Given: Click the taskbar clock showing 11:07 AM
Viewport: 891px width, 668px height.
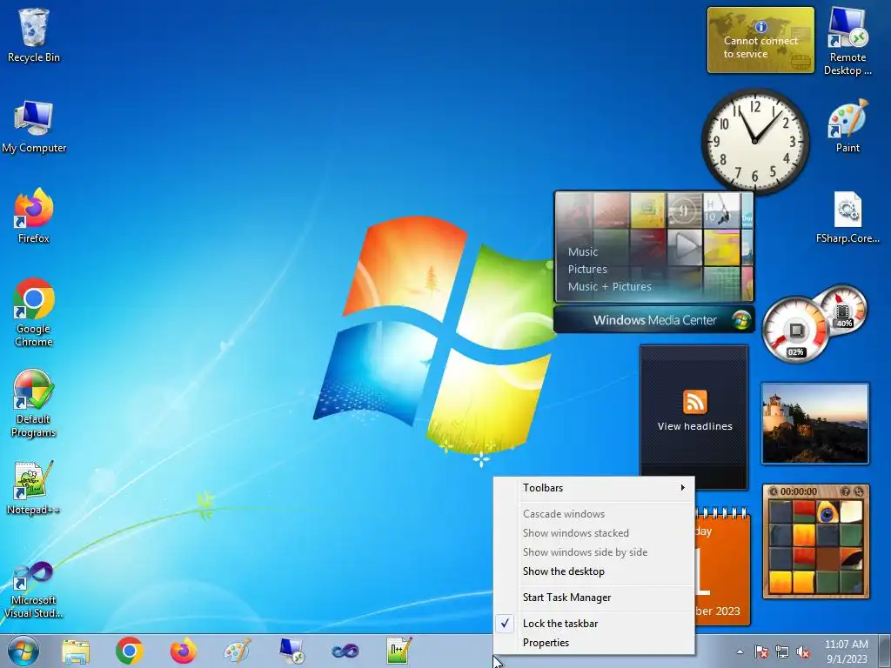Looking at the screenshot, I should pyautogui.click(x=846, y=651).
